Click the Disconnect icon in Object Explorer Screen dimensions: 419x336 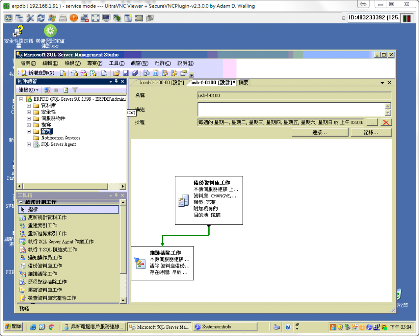[x=47, y=90]
